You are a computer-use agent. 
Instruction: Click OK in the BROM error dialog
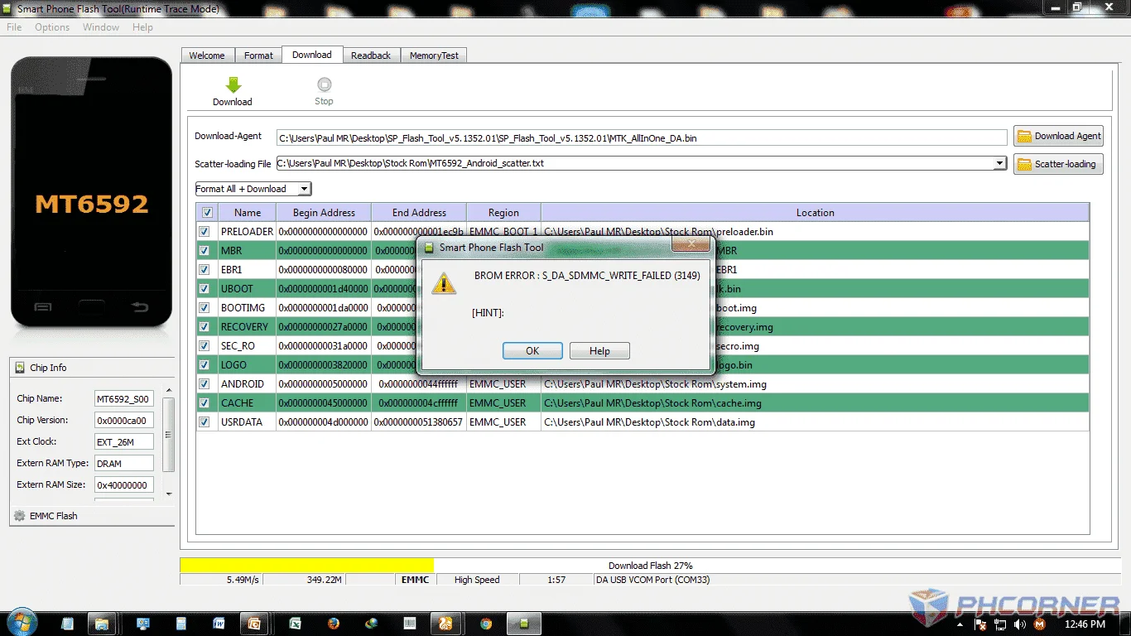pos(532,351)
